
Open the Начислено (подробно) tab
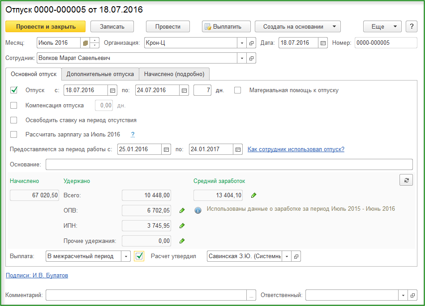(x=174, y=74)
